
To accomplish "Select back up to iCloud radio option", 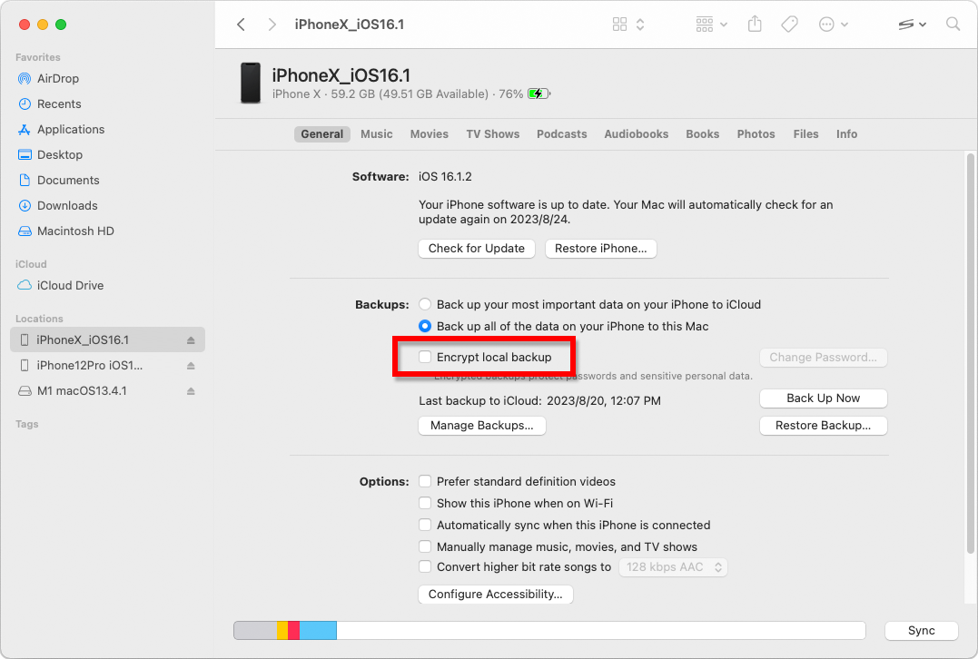I will [x=425, y=304].
